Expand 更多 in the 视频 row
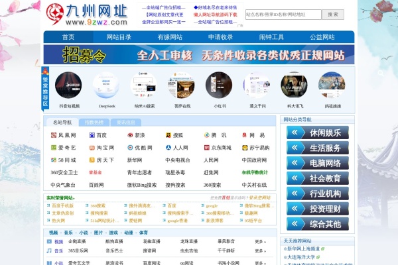 tap(261, 242)
